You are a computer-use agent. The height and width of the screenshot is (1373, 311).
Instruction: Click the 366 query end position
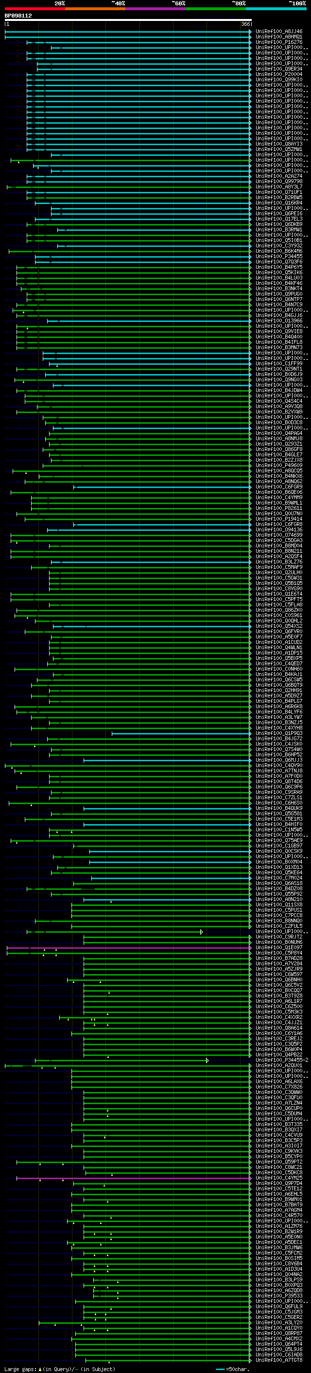(245, 24)
